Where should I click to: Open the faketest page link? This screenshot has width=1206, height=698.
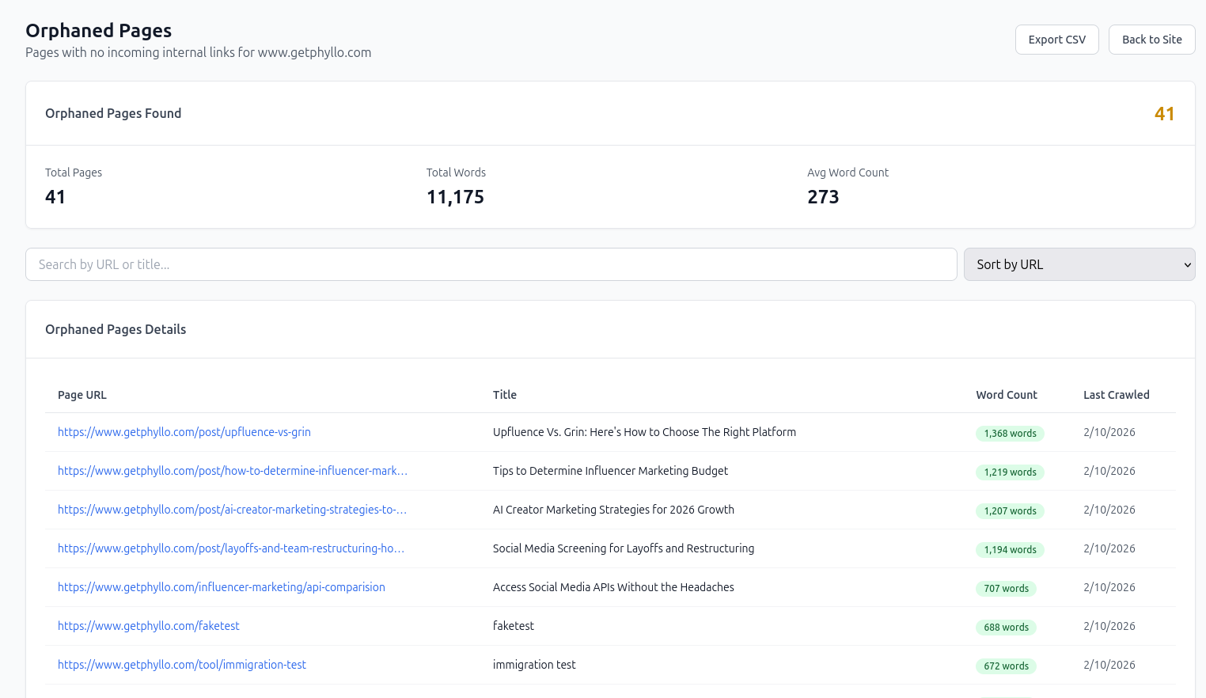pyautogui.click(x=148, y=626)
